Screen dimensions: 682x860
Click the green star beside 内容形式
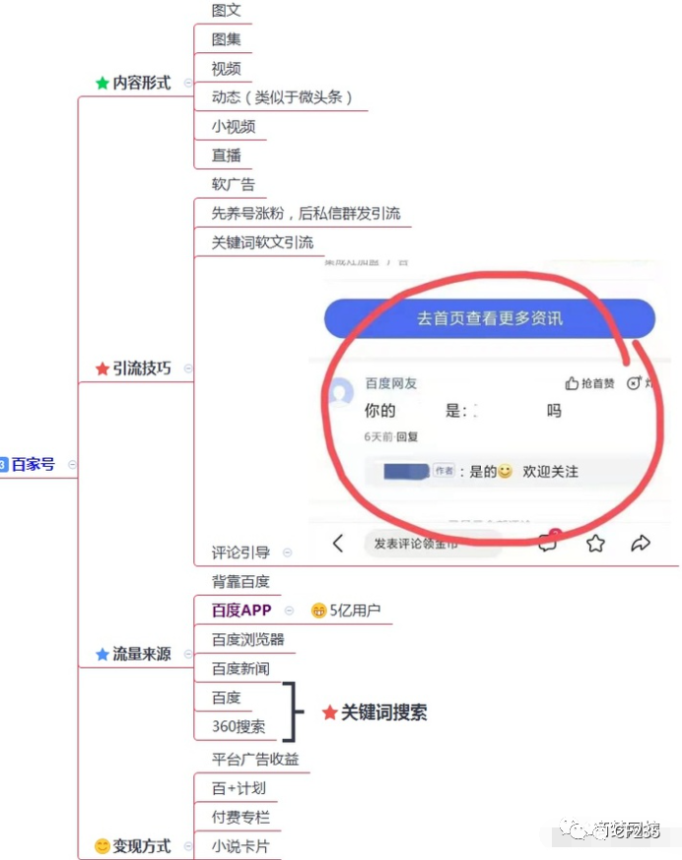pyautogui.click(x=102, y=84)
